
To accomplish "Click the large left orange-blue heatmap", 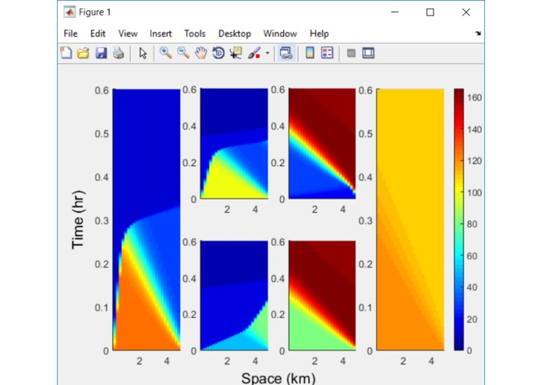I will pyautogui.click(x=146, y=220).
